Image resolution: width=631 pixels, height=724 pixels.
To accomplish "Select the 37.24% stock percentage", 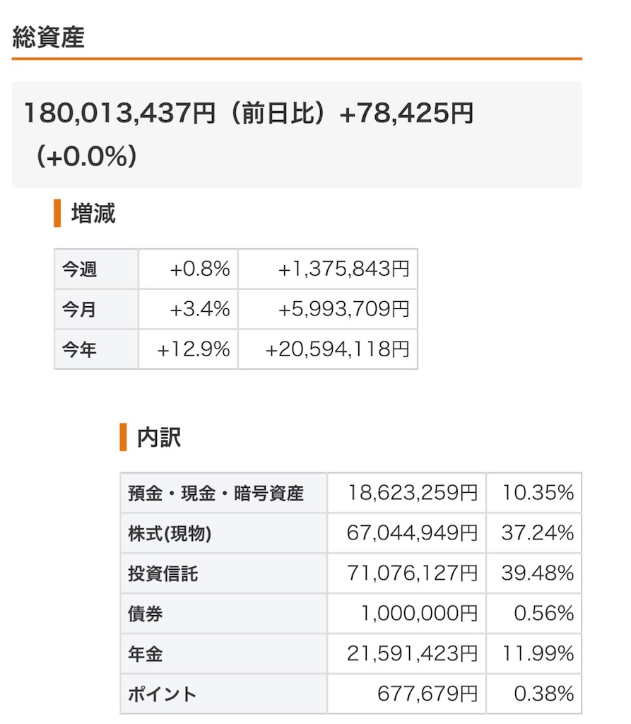I will pos(538,533).
